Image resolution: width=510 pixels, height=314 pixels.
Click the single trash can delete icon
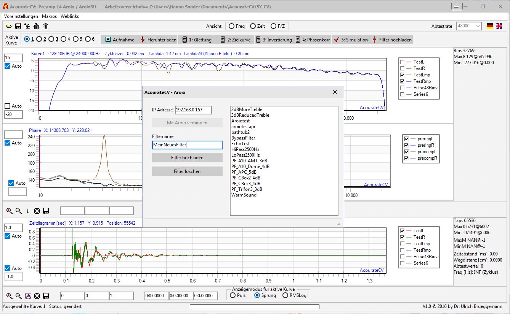(45, 26)
